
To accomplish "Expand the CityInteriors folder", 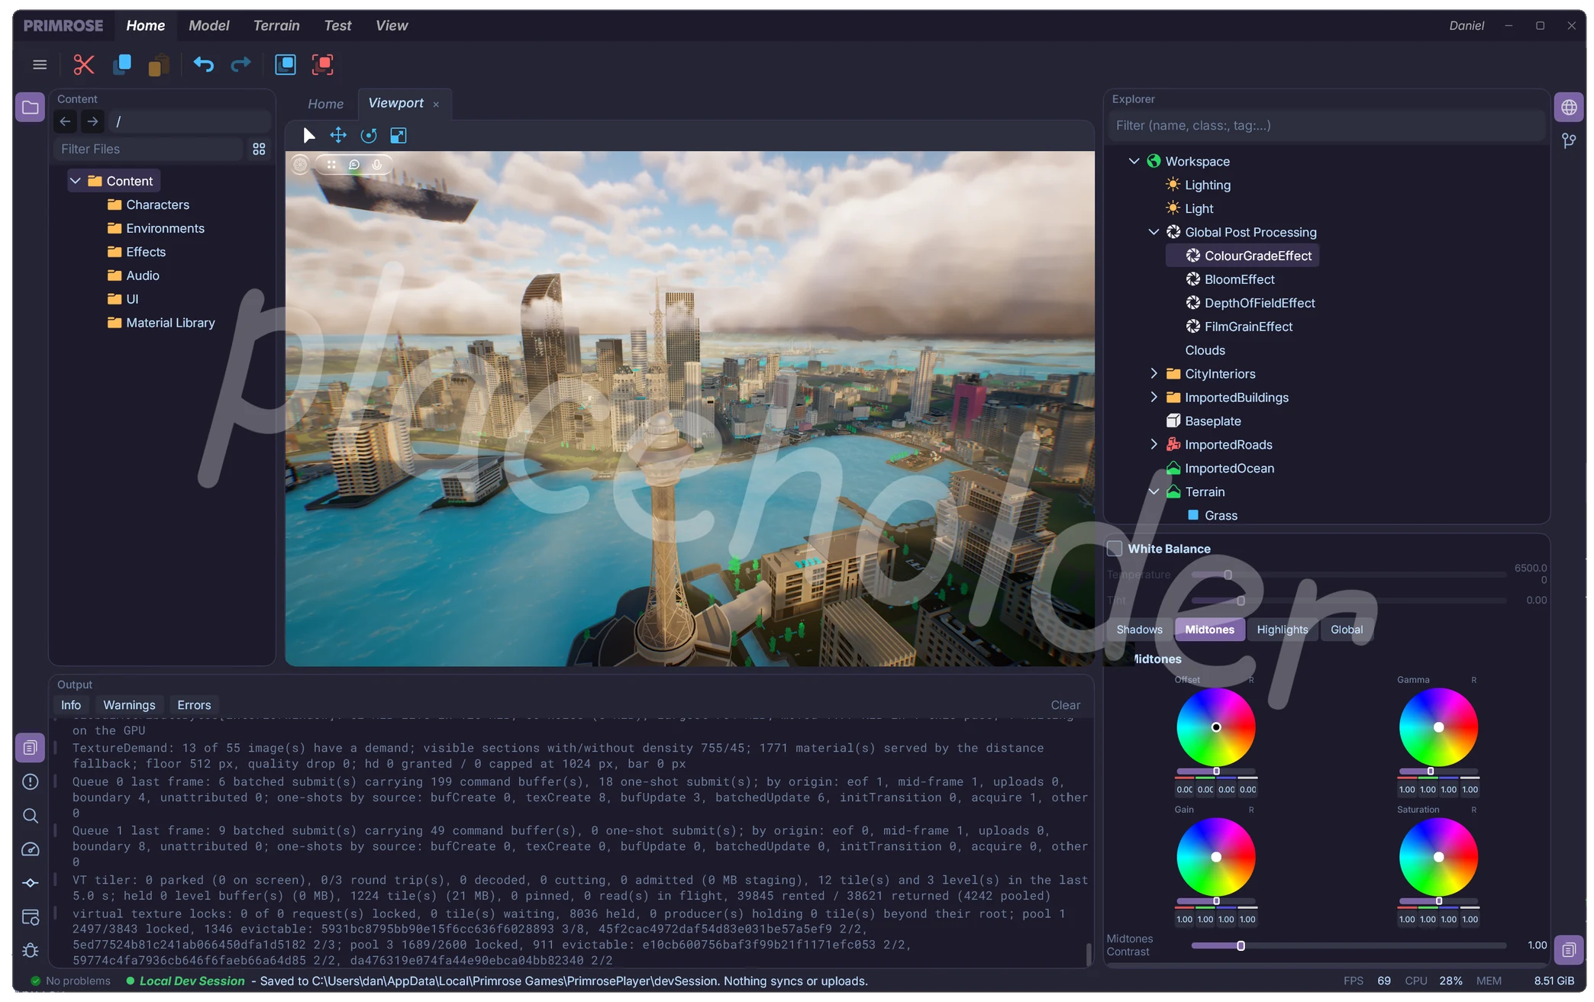I will (1154, 373).
